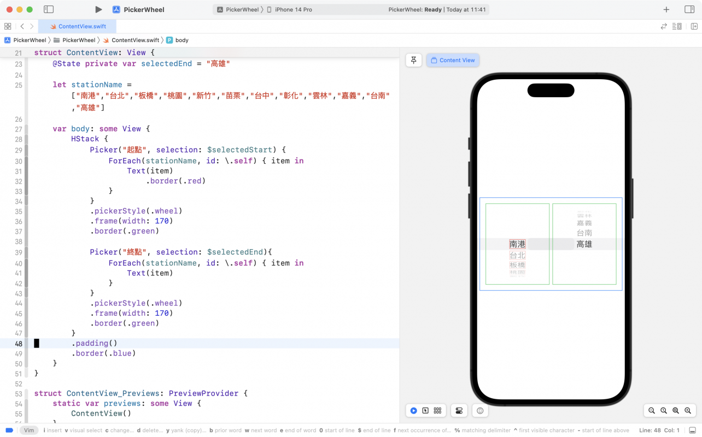The width and height of the screenshot is (702, 437).
Task: Run the PickerWheel project
Action: [x=98, y=9]
